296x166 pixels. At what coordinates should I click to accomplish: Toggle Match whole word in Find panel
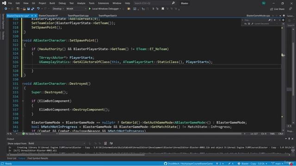[x=249, y=24]
